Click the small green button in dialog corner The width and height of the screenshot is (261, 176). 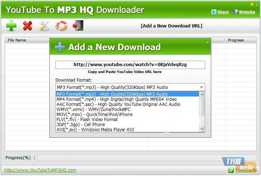pyautogui.click(x=207, y=41)
